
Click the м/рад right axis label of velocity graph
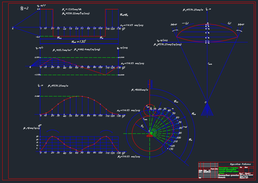[122, 48]
